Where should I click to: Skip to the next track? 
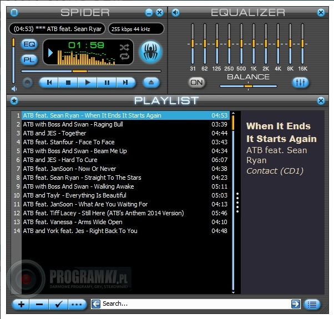126,83
